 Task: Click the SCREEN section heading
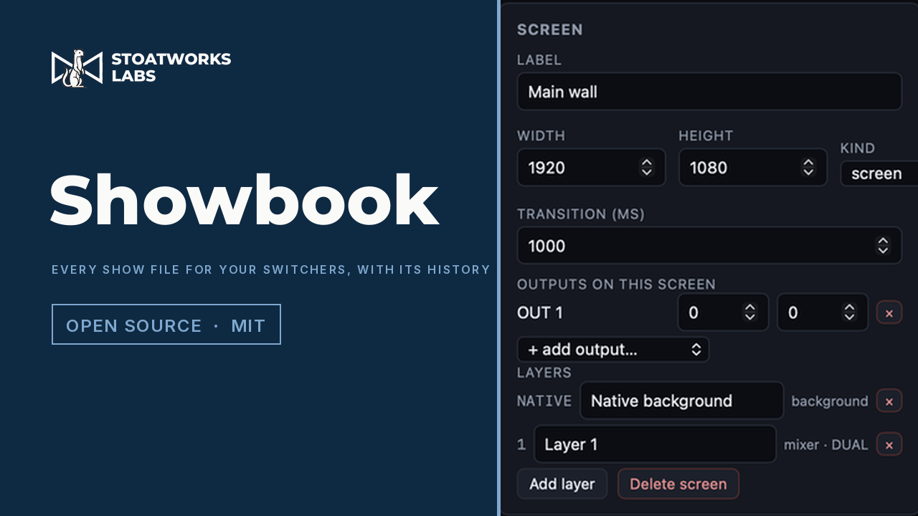[x=550, y=30]
